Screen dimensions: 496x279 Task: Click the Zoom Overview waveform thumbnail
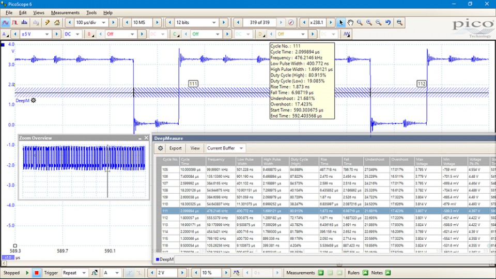tap(78, 158)
